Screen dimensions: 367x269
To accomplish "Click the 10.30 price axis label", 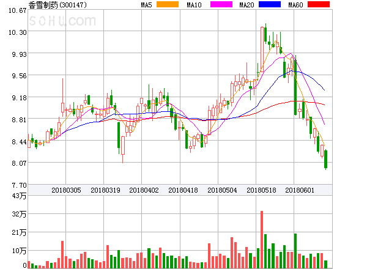I will pos(18,32).
